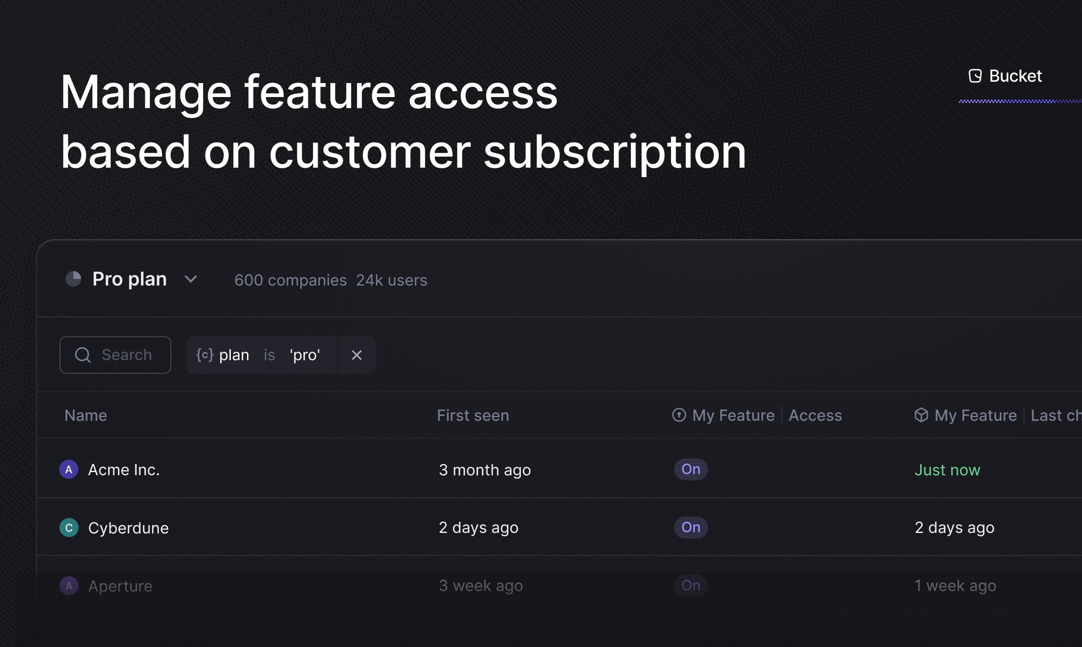
Task: Click the curly-brace attribute icon on the plan filter
Action: [x=205, y=355]
